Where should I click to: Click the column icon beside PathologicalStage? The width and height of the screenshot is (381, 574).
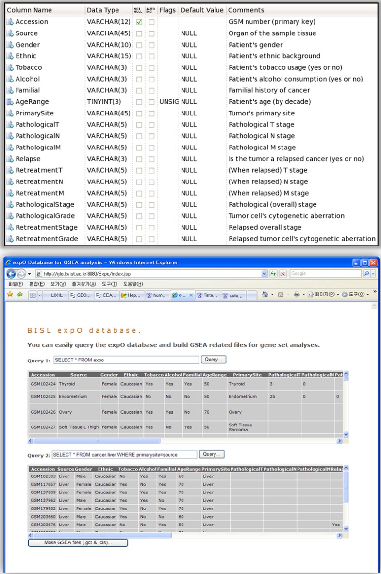point(10,205)
